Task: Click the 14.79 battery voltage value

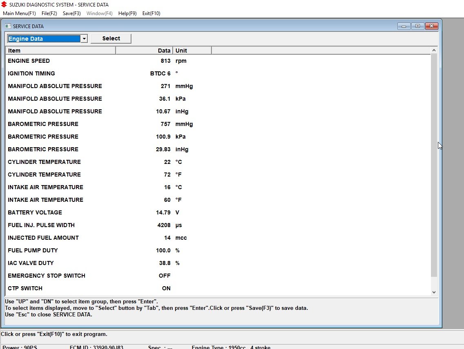Action: [x=163, y=213]
